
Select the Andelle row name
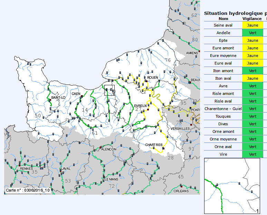tap(223, 33)
